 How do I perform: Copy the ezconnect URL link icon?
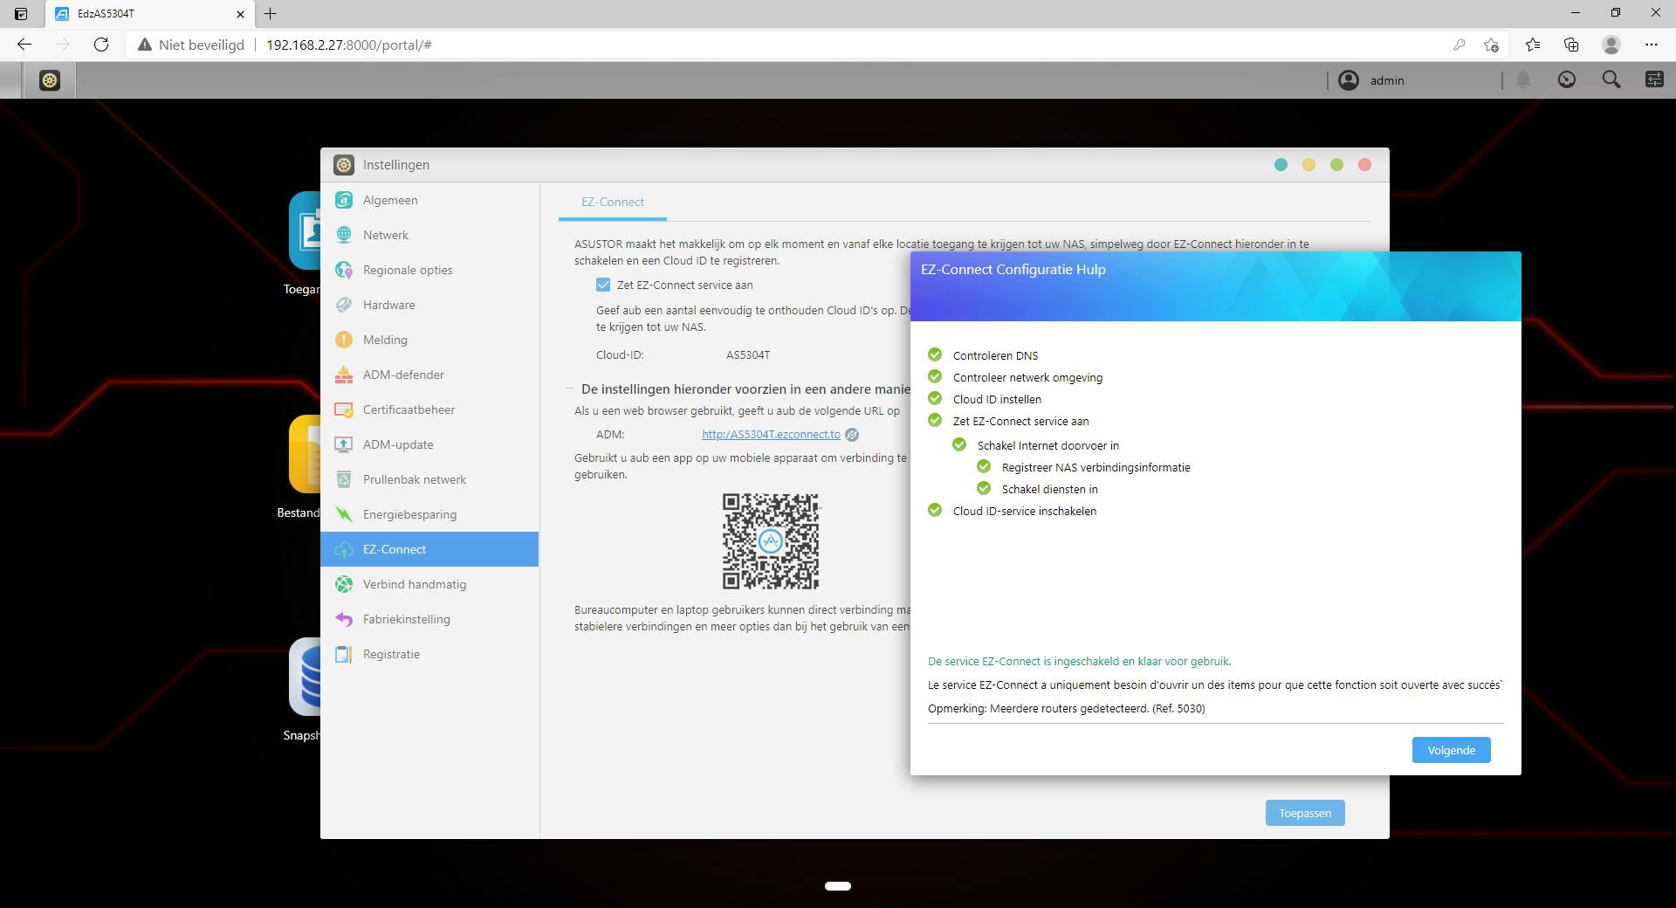(852, 435)
